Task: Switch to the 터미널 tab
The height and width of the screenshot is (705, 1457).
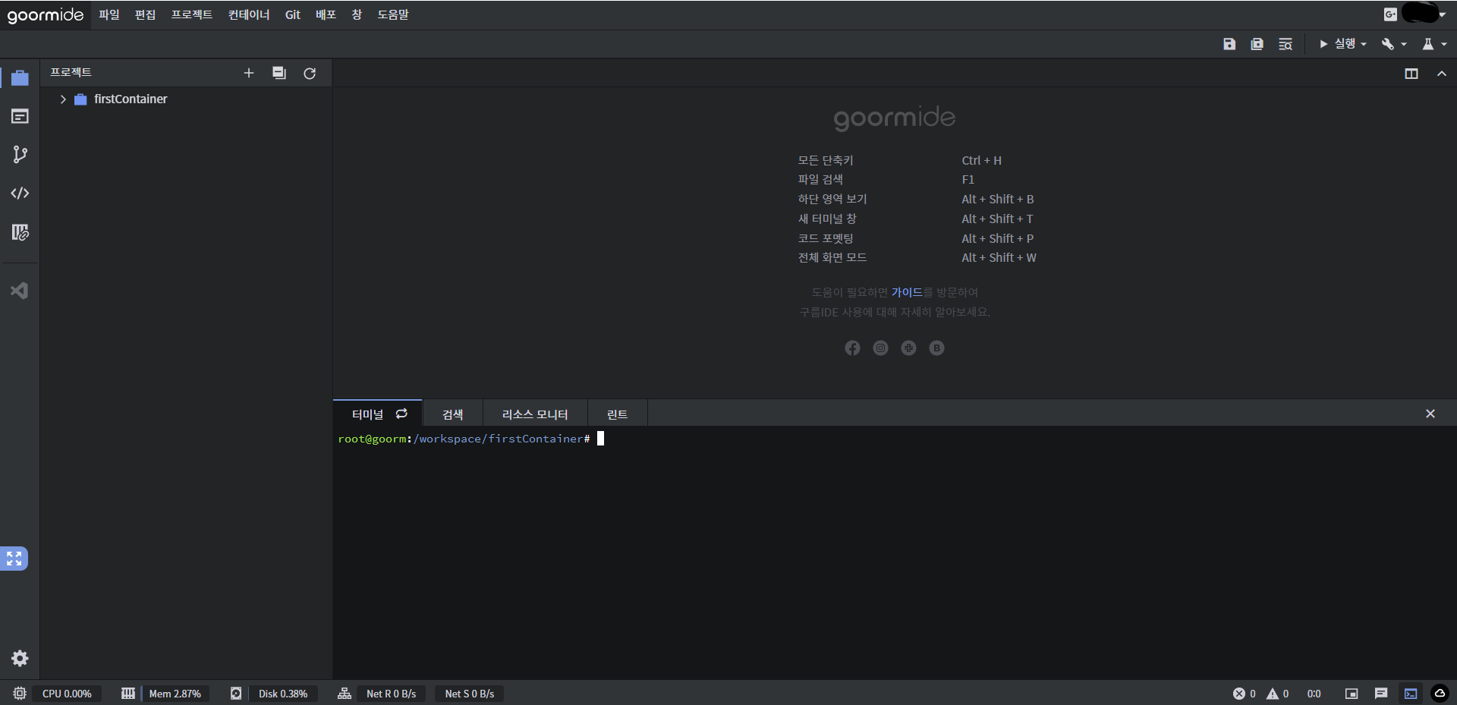Action: pos(377,414)
